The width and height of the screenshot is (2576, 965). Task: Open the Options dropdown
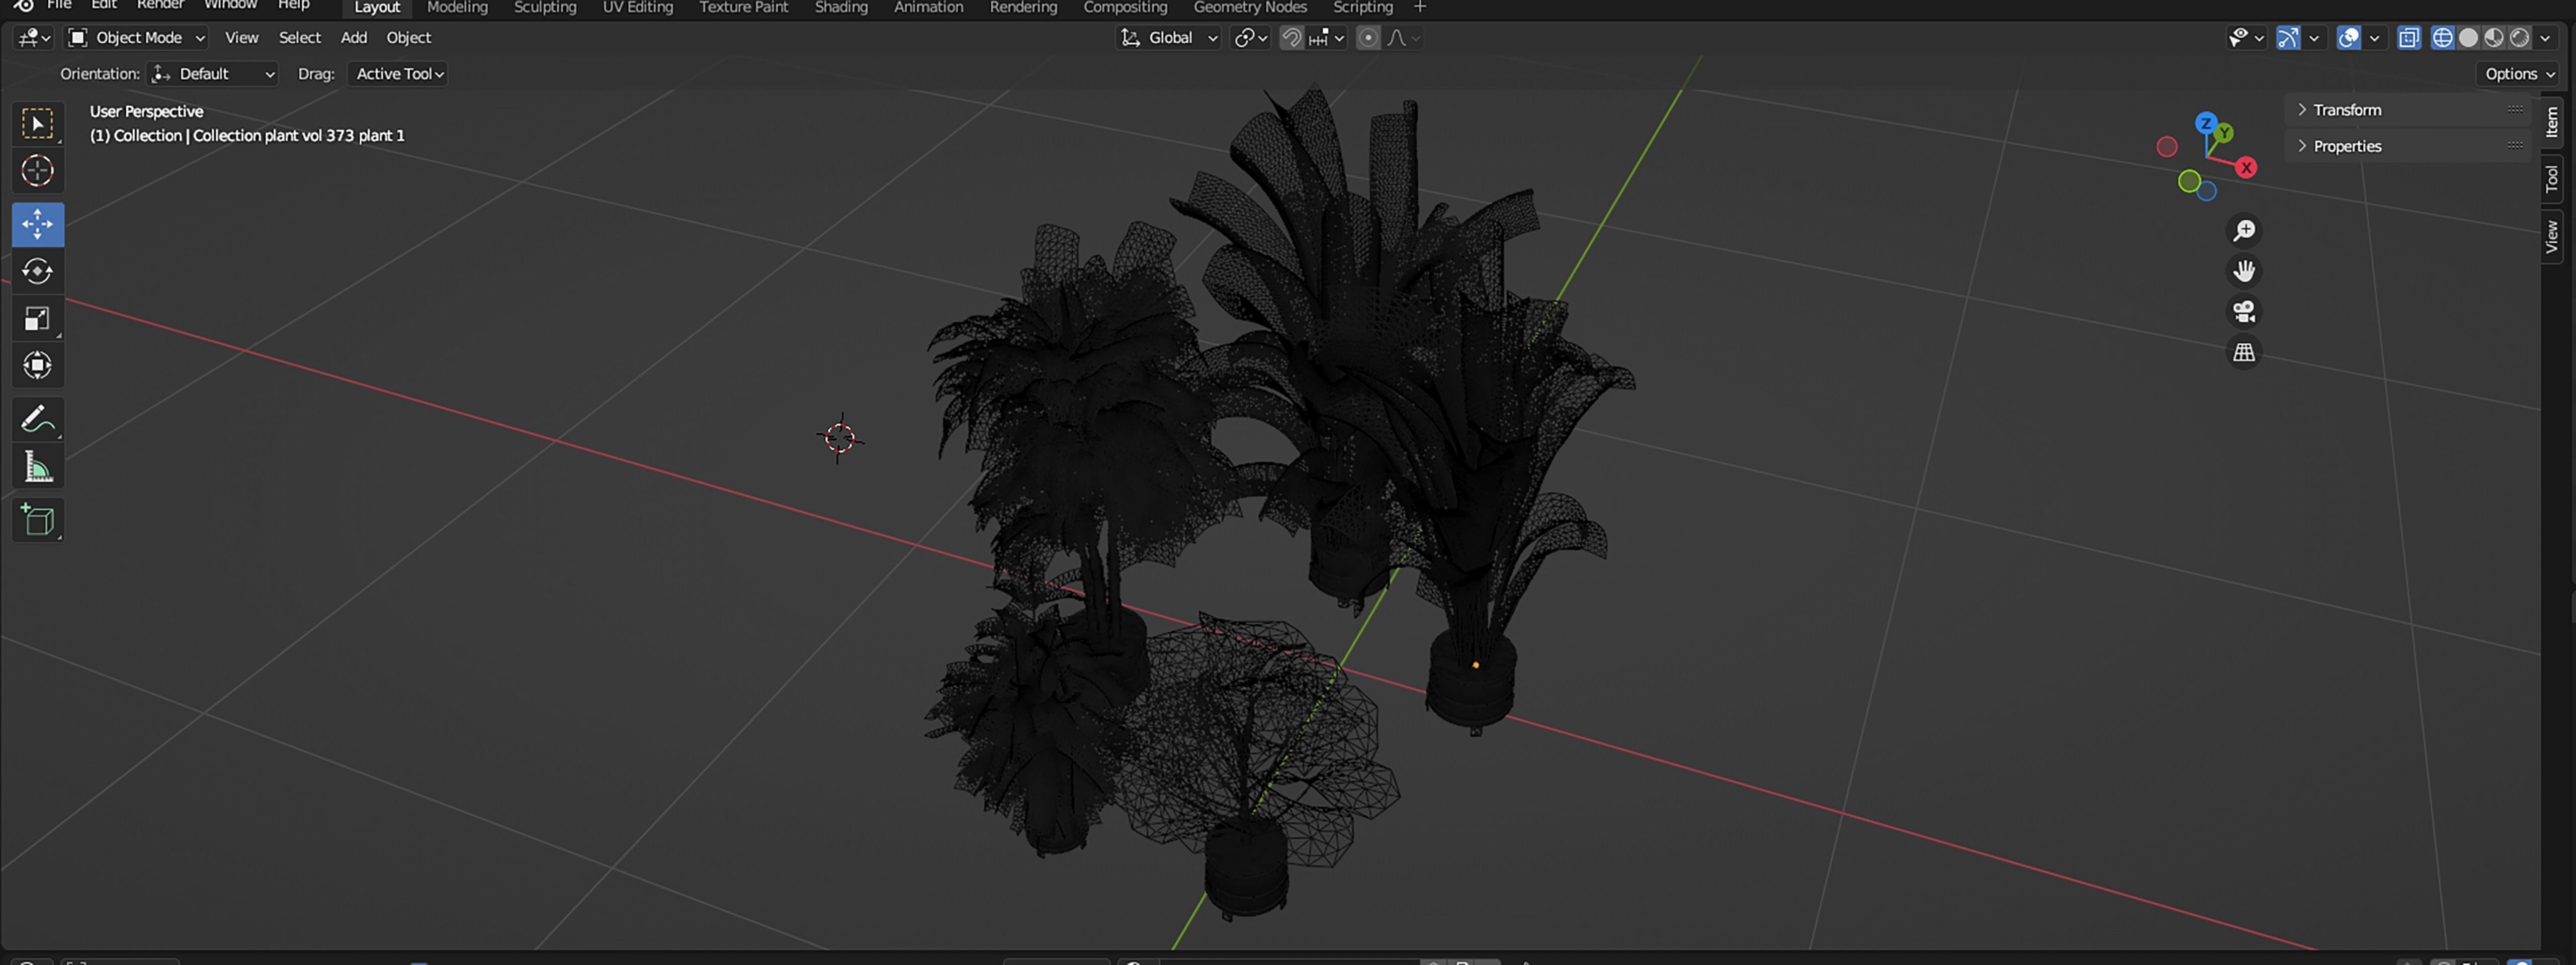(2519, 74)
